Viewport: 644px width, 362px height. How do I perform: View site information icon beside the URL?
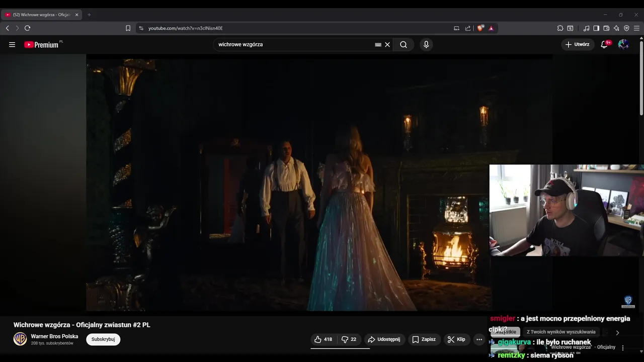click(141, 28)
